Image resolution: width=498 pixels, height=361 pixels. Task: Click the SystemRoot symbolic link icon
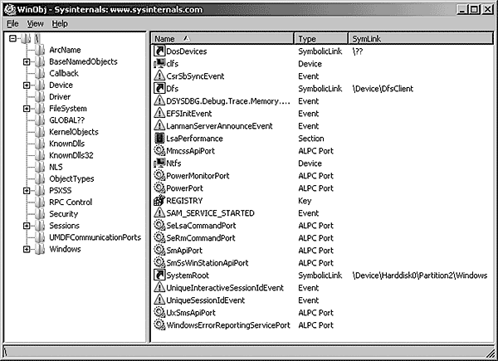(x=160, y=275)
